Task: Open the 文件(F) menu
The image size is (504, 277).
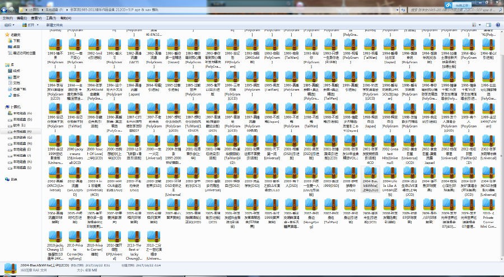Action: pos(7,18)
